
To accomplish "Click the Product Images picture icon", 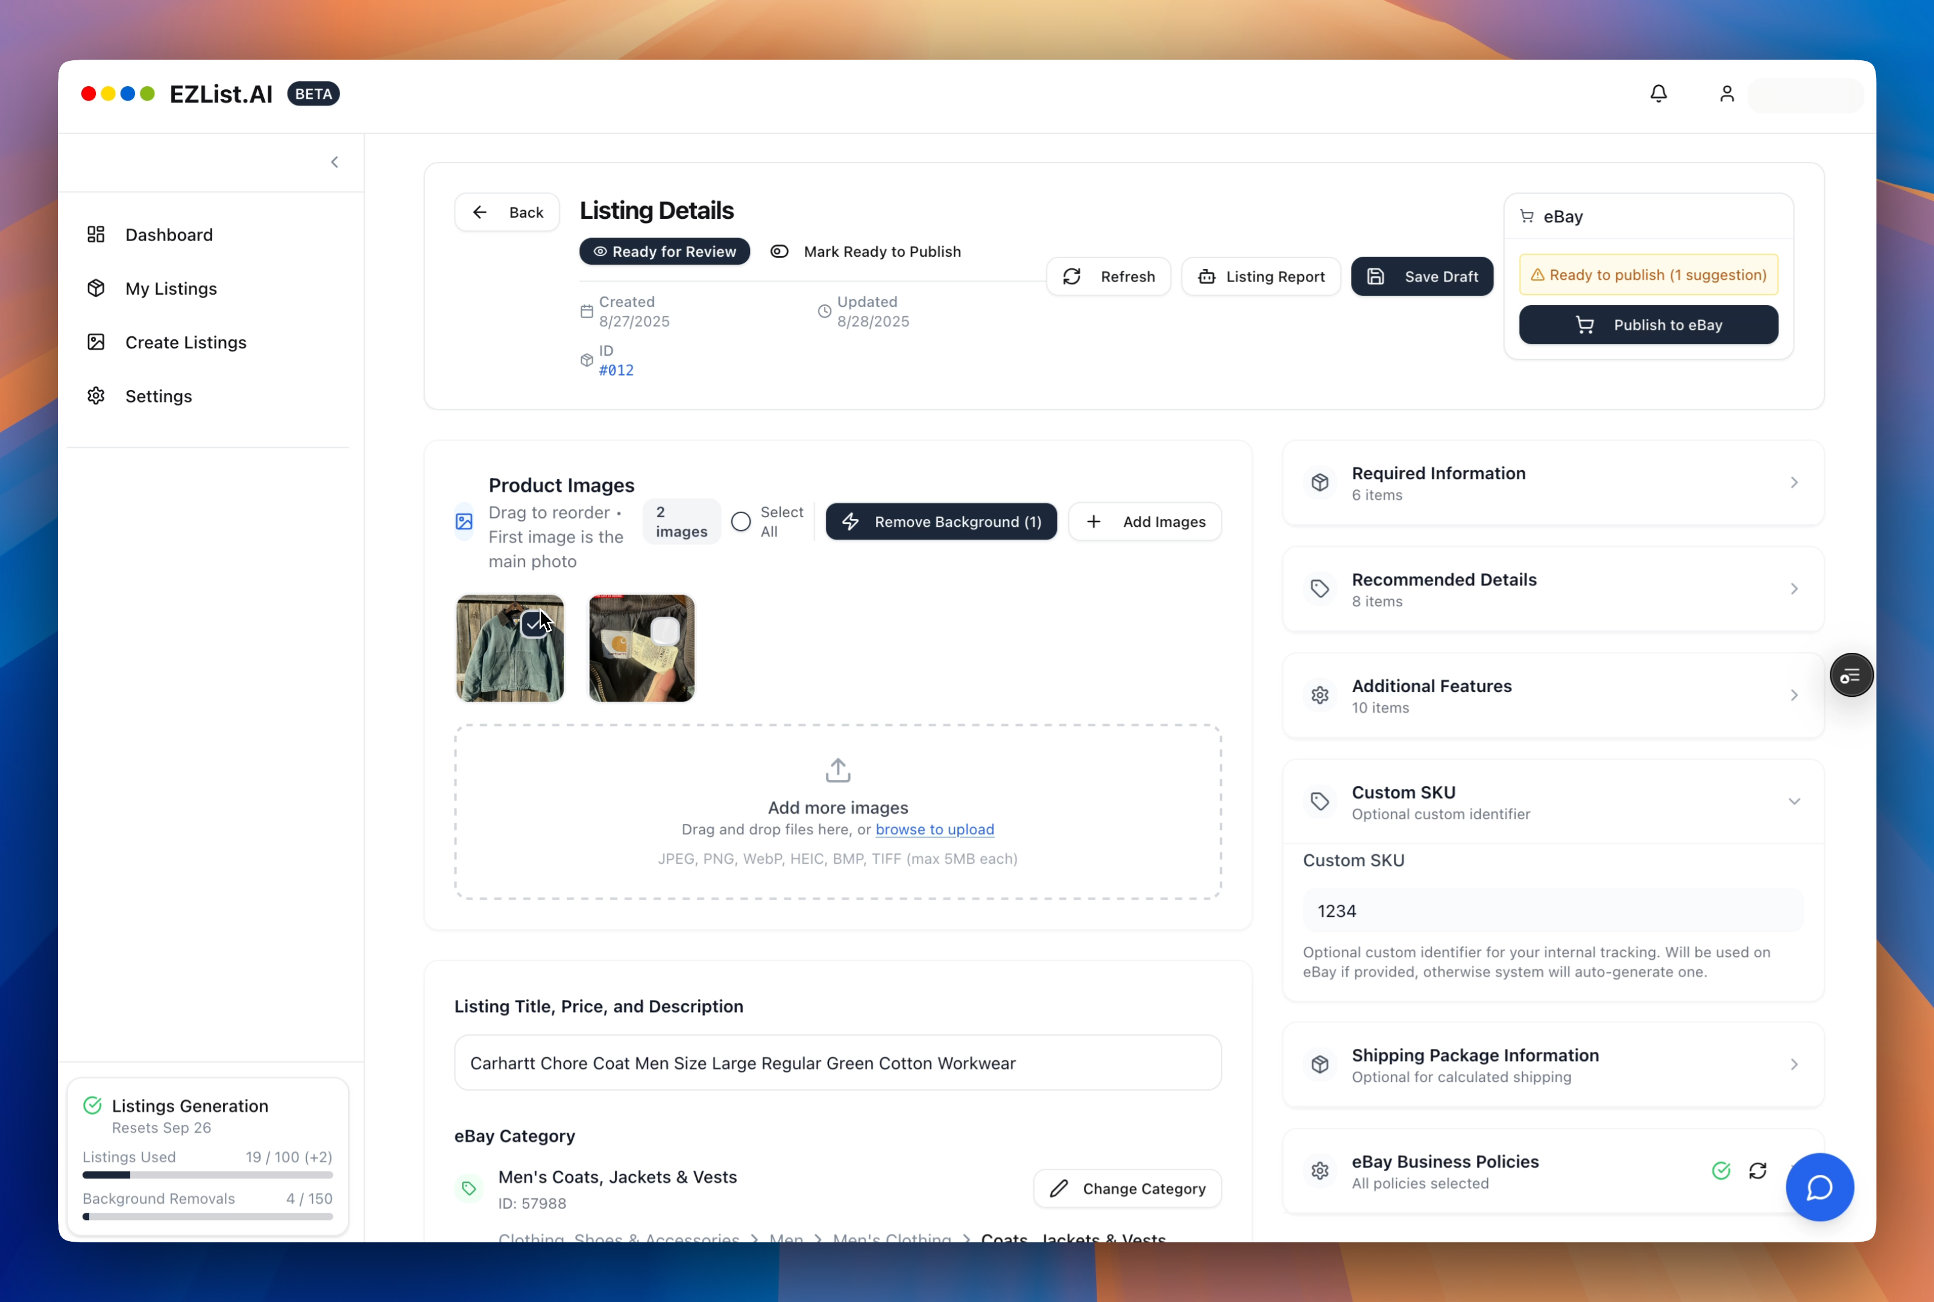I will (x=464, y=521).
